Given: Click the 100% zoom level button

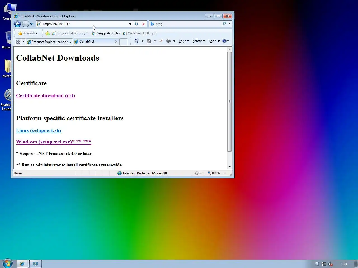Looking at the screenshot, I should (x=214, y=173).
